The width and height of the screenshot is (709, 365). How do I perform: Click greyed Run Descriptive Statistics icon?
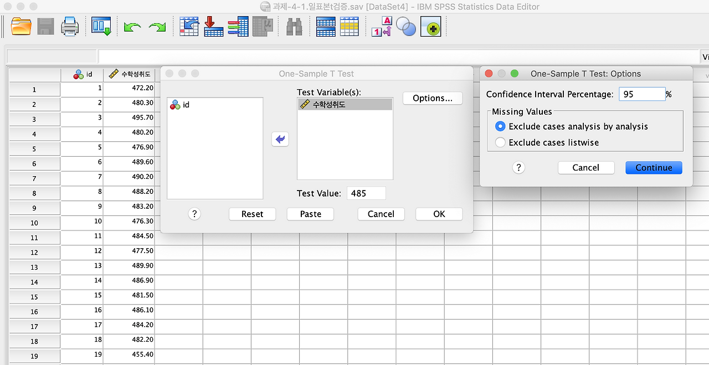[x=262, y=26]
